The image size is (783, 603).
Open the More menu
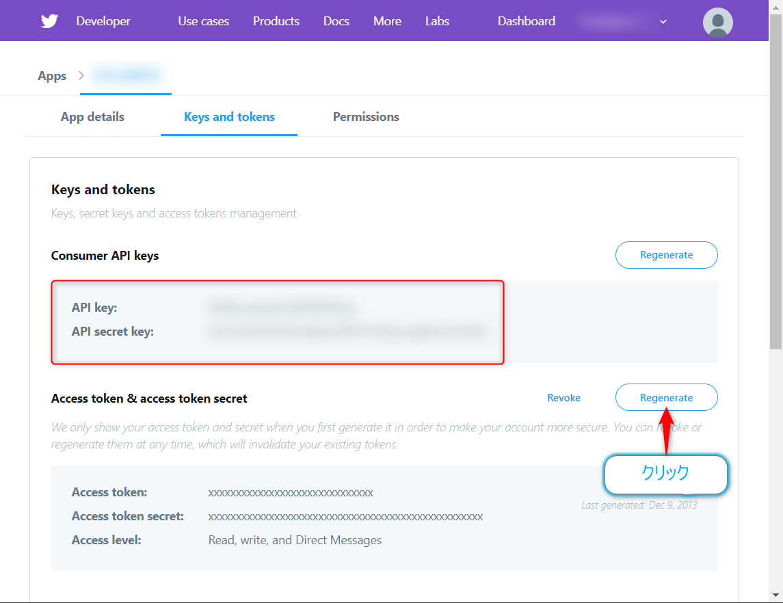coord(387,21)
